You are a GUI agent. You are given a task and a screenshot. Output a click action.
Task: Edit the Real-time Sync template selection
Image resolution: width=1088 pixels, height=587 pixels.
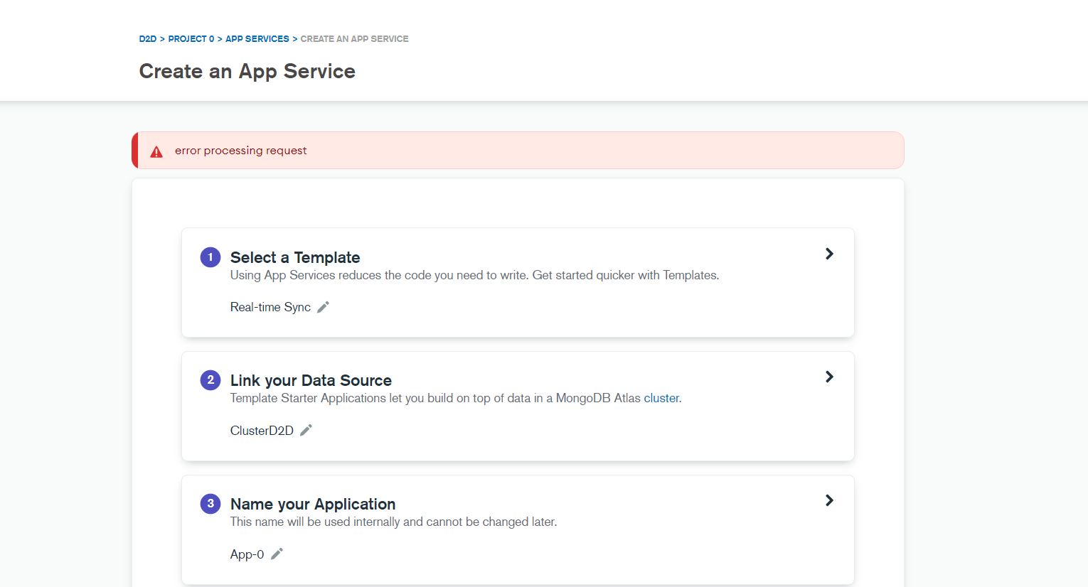pos(323,307)
